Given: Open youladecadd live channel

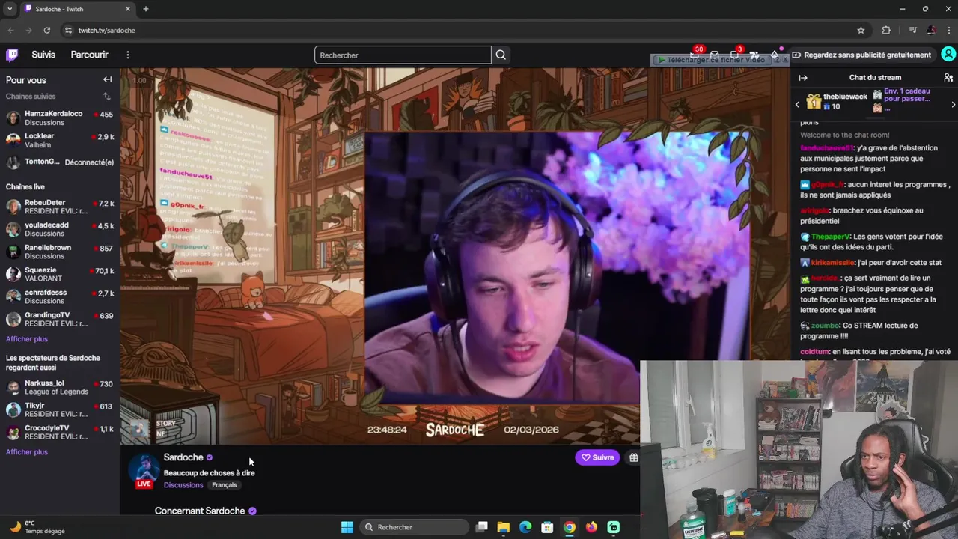Looking at the screenshot, I should click(x=60, y=230).
